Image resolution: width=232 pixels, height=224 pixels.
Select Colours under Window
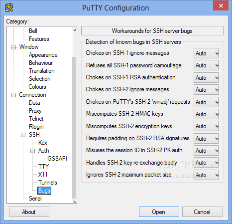(x=37, y=87)
